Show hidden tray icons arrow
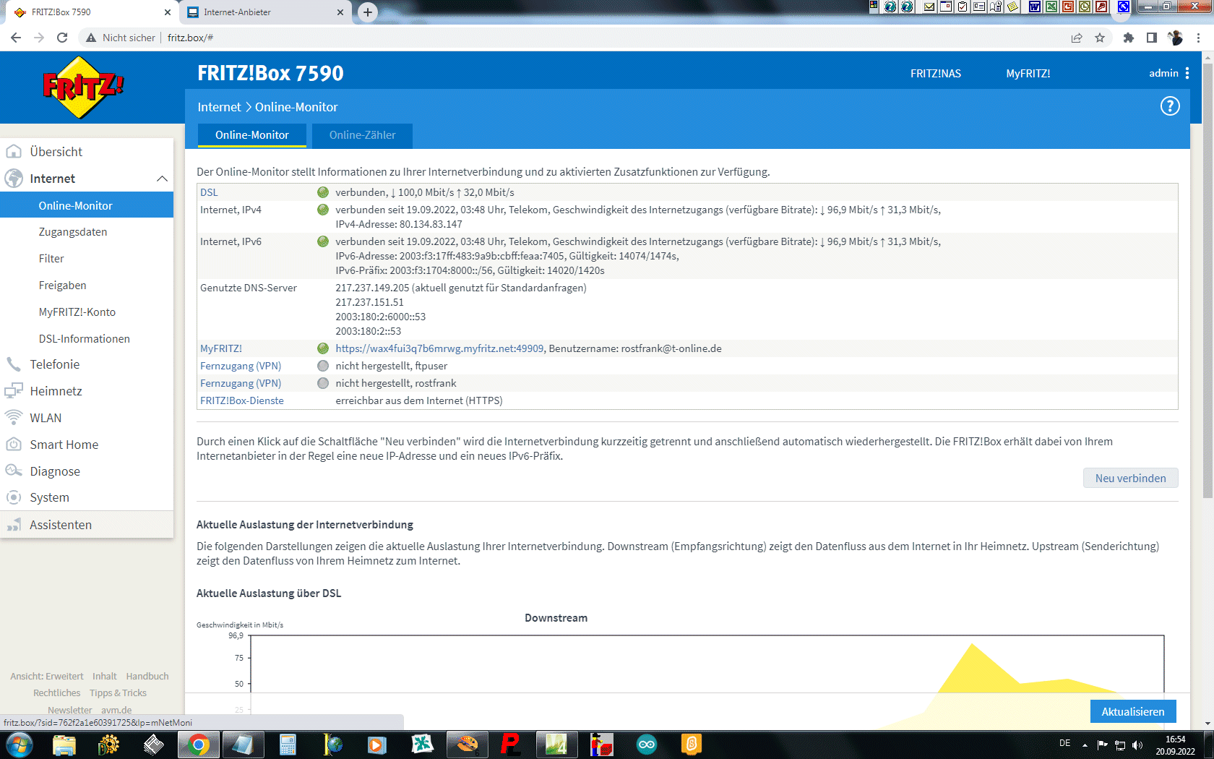 point(1085,745)
